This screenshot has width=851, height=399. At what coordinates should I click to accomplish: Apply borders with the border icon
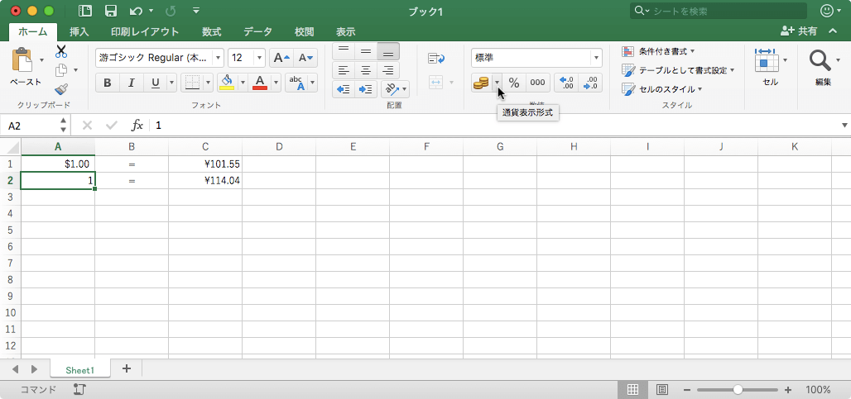pos(192,83)
